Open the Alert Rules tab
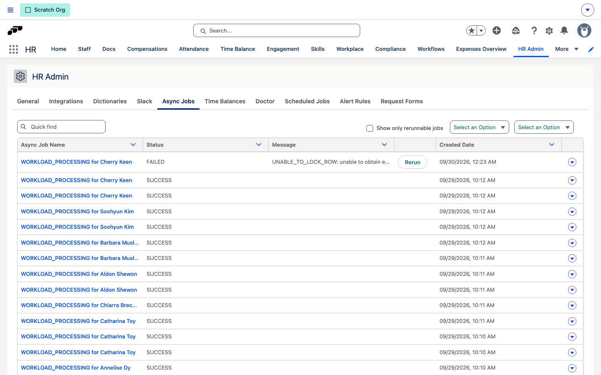Image resolution: width=601 pixels, height=375 pixels. 355,101
